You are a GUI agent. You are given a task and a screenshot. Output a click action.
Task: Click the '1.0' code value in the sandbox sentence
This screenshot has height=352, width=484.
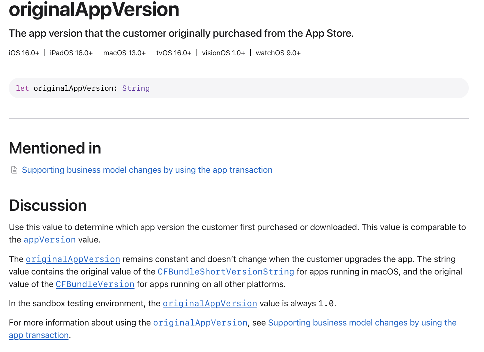click(x=326, y=303)
